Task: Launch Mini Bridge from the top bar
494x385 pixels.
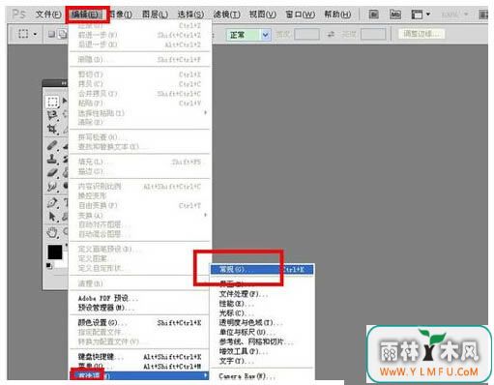Action: click(x=395, y=15)
